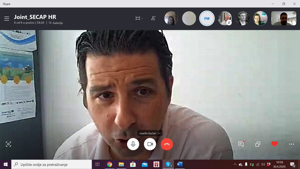Open the Windows Start menu
This screenshot has height=169, width=300.
click(x=5, y=164)
